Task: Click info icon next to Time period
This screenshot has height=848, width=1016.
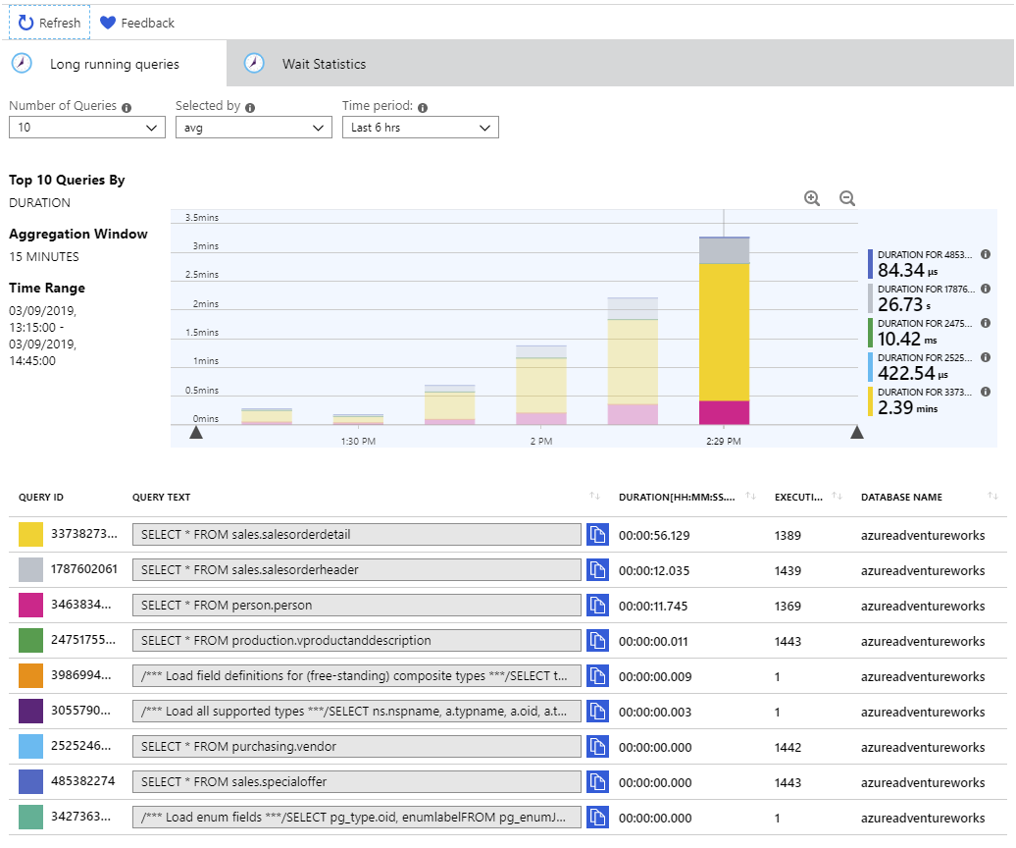Action: coord(423,108)
